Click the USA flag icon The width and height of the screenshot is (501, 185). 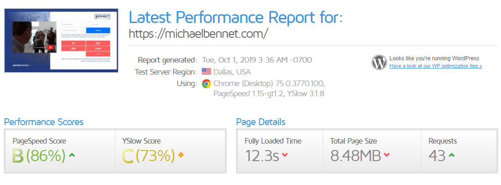(206, 72)
